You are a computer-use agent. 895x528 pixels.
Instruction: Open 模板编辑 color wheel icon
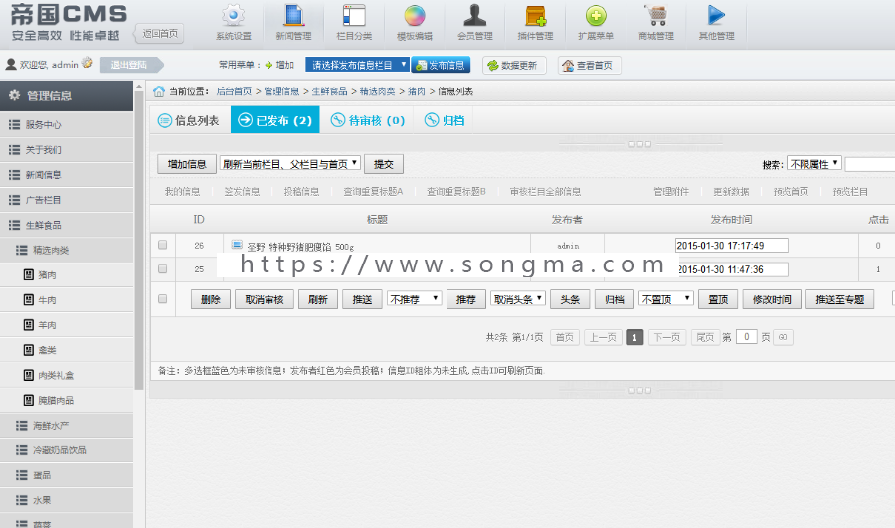click(x=415, y=15)
